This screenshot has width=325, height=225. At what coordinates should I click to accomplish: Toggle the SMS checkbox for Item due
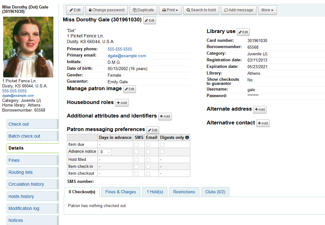tap(136, 145)
